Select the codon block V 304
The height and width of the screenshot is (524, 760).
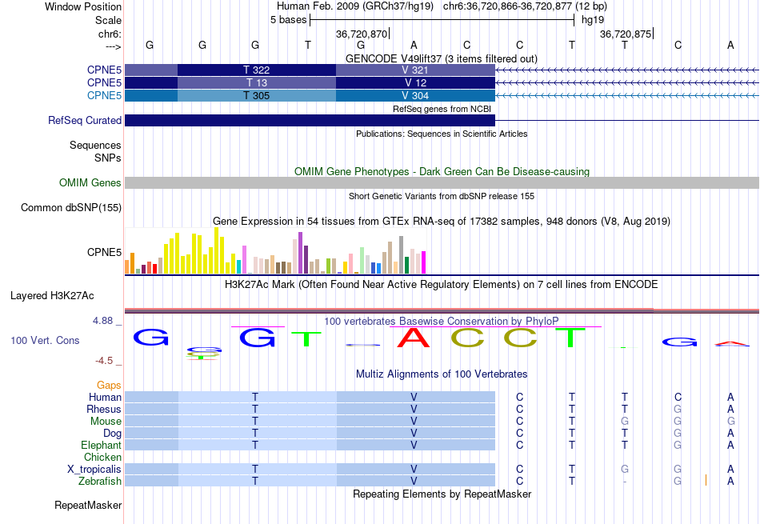click(415, 95)
